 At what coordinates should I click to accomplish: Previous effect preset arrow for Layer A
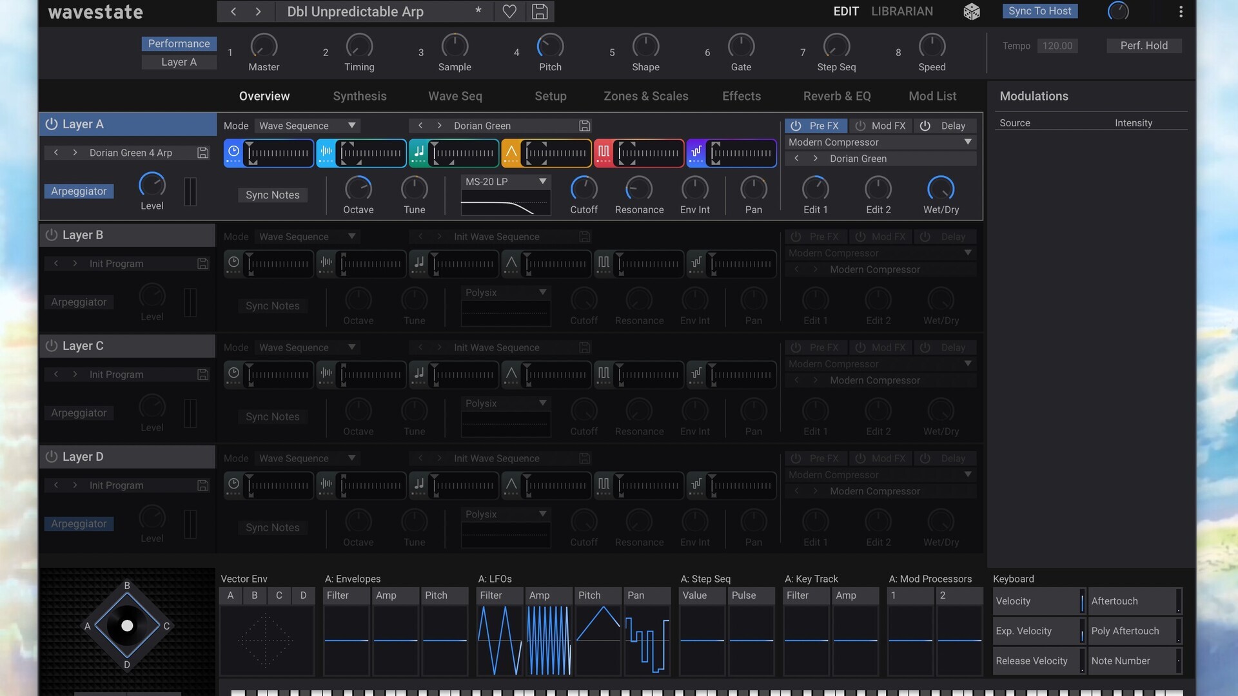(x=796, y=159)
